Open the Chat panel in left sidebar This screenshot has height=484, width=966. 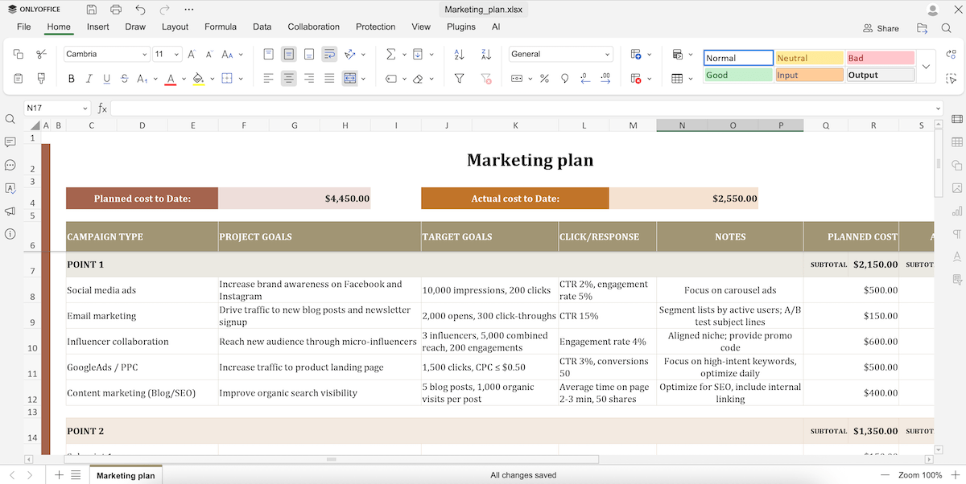[x=10, y=165]
